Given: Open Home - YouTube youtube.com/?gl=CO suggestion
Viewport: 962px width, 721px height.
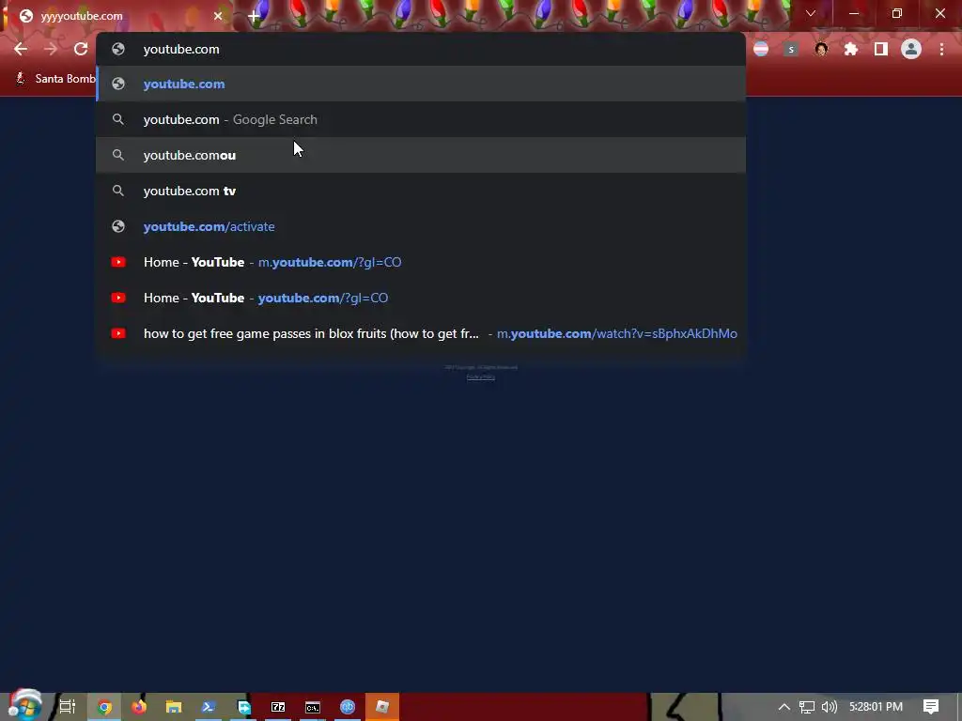Looking at the screenshot, I should (421, 298).
